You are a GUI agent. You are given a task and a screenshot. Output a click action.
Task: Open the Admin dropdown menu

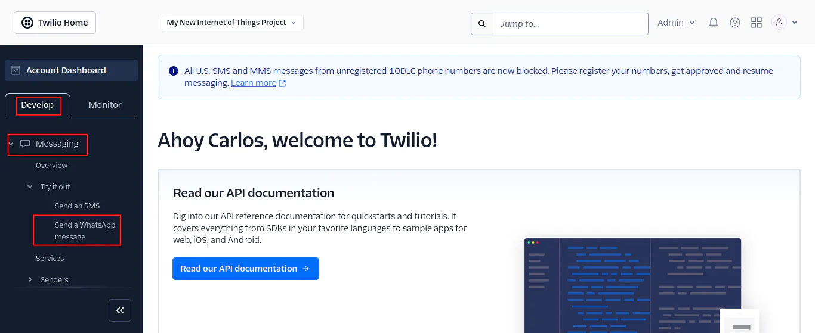677,23
